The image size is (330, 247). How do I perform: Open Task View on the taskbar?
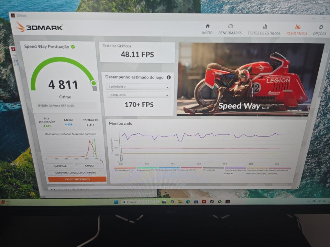pyautogui.click(x=164, y=202)
